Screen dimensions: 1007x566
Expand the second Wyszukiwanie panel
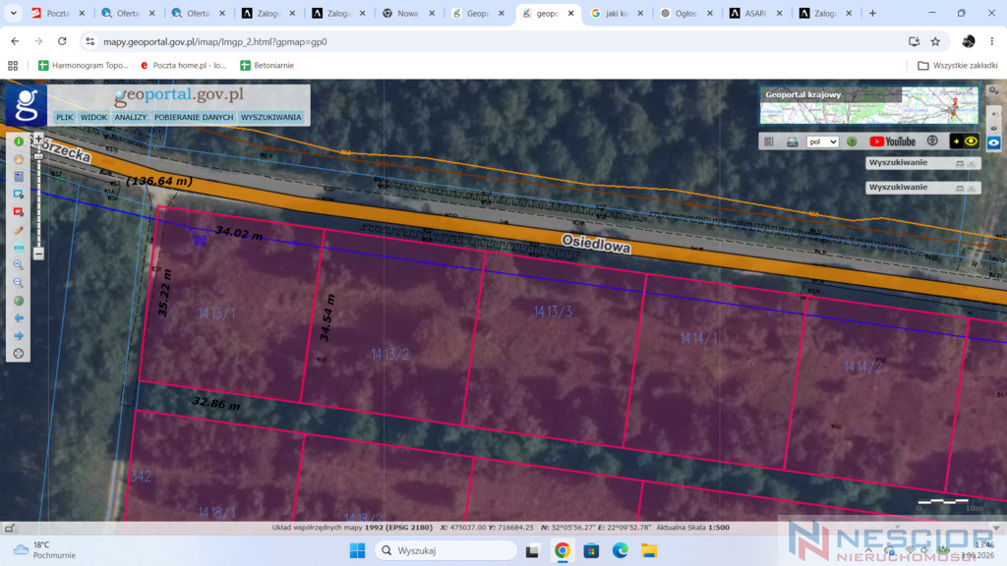[x=960, y=188]
